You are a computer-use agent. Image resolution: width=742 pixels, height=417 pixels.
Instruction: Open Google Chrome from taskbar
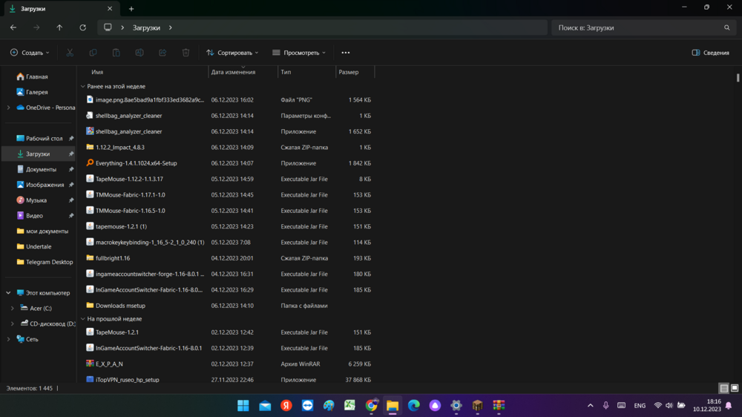click(372, 406)
